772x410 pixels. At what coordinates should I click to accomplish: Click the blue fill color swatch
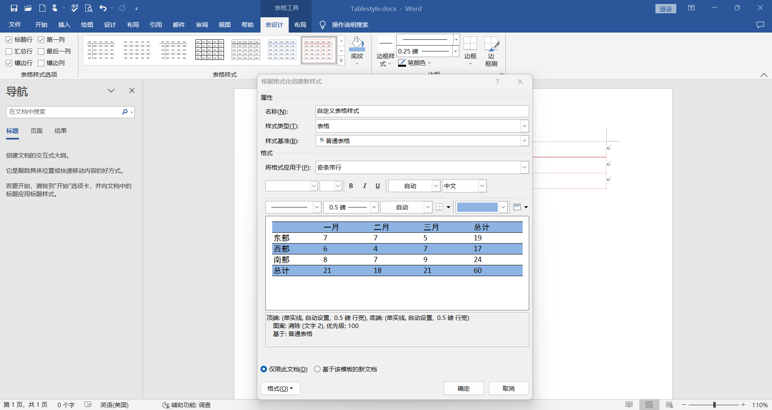point(477,207)
